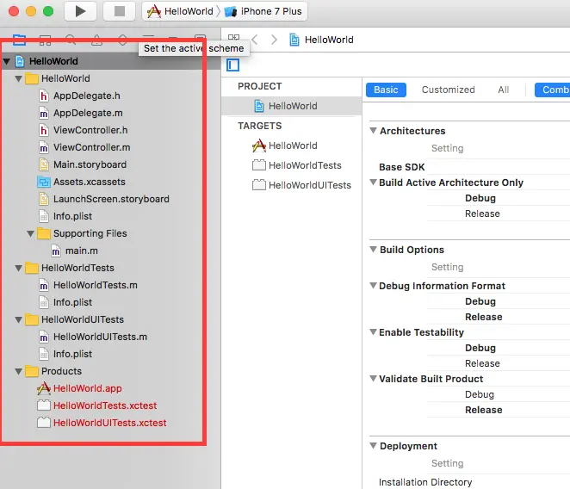Switch to the Basic settings filter
Screen dimensions: 570x489
(x=386, y=90)
